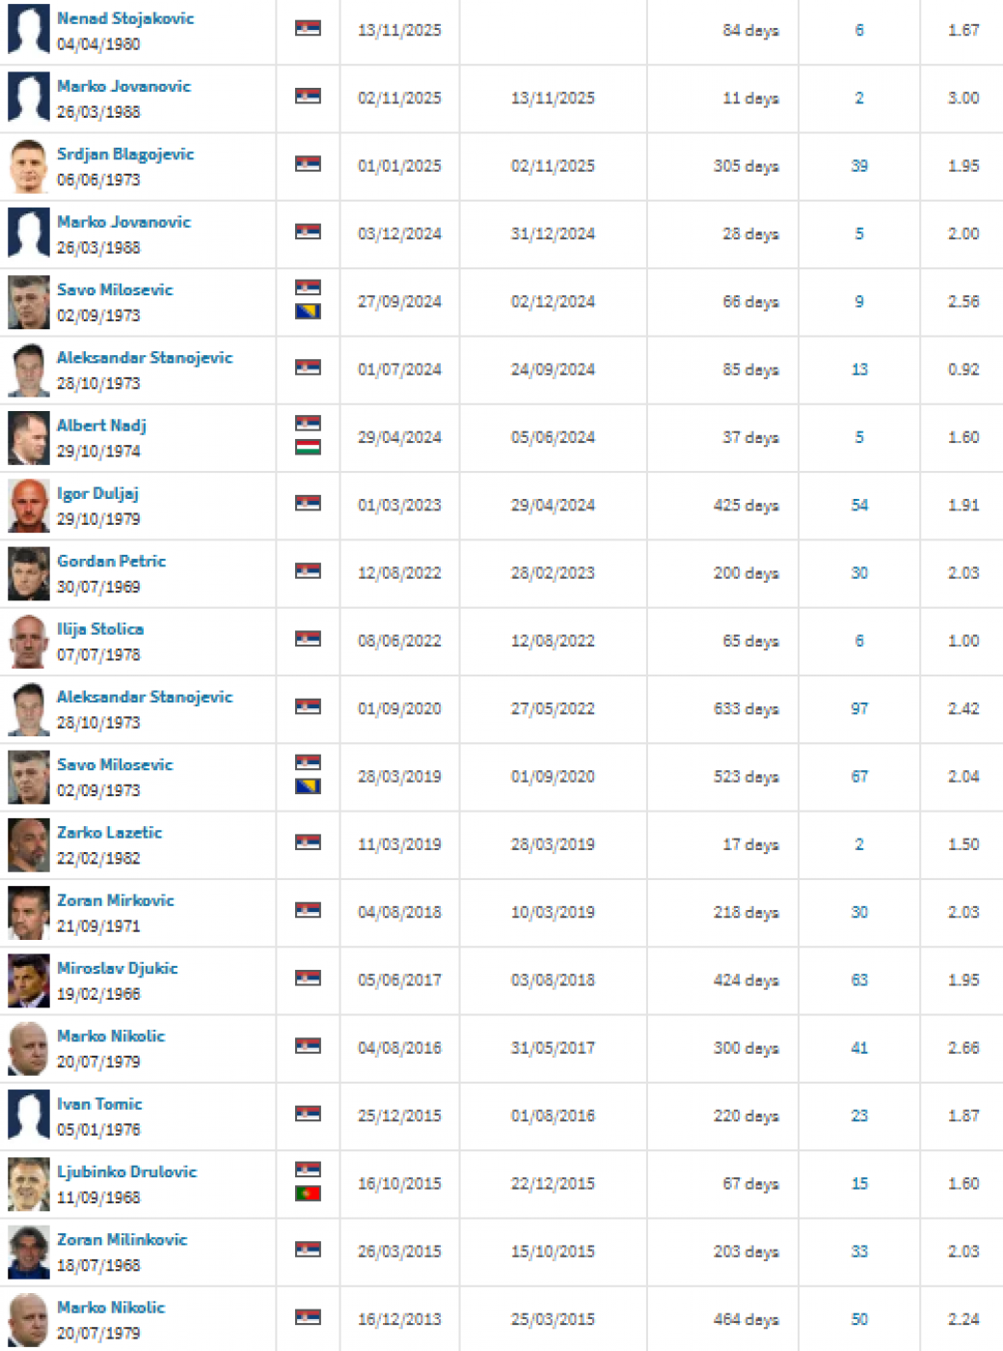Click the Zoran Milinkovic name link

[122, 1239]
